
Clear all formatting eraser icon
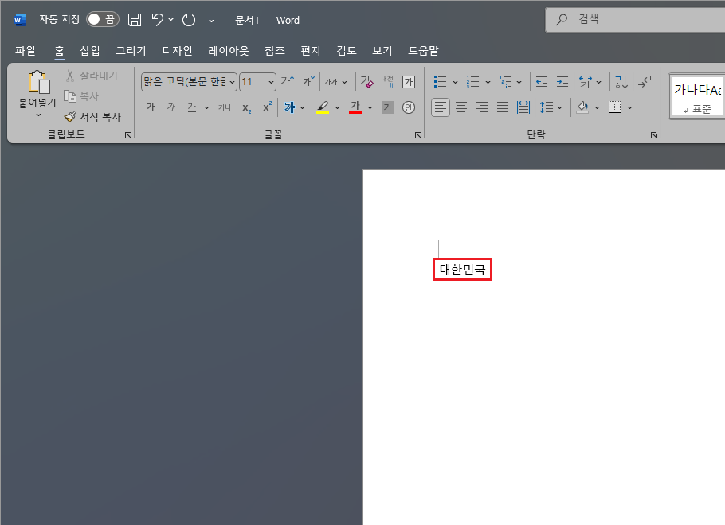click(366, 82)
